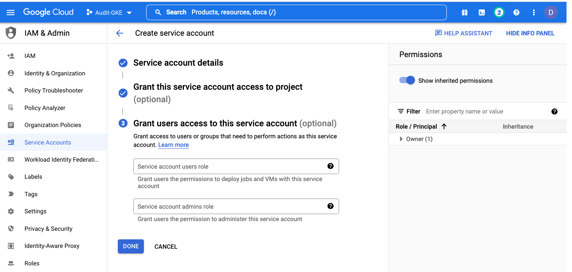The width and height of the screenshot is (572, 272).
Task: Open the notifications badge showing 2
Action: click(x=499, y=12)
